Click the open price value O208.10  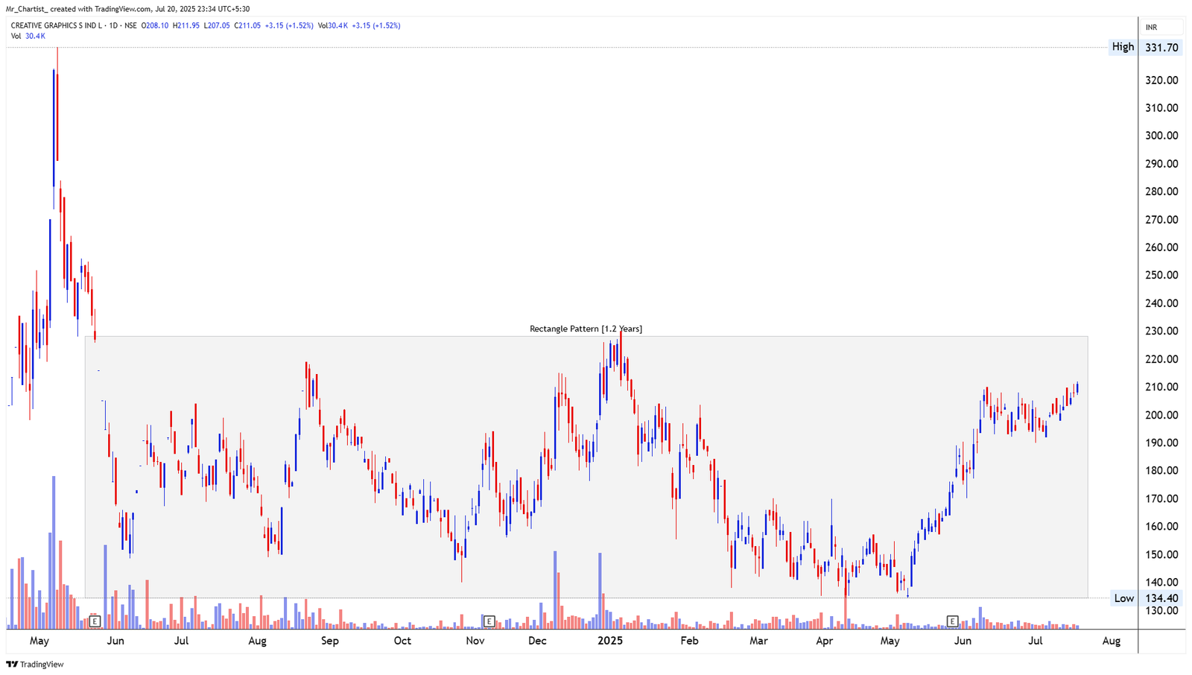coord(155,25)
